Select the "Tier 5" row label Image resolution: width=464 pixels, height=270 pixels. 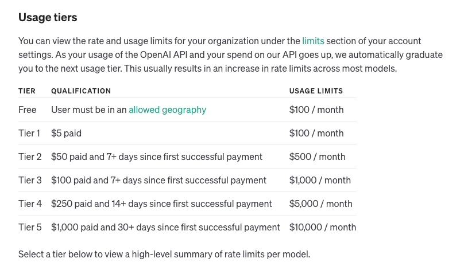click(30, 227)
